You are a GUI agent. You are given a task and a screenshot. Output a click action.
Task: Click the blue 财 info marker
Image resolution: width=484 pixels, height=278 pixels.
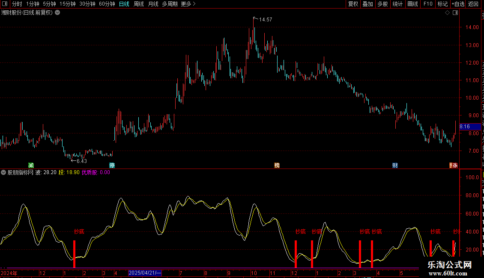[395, 166]
